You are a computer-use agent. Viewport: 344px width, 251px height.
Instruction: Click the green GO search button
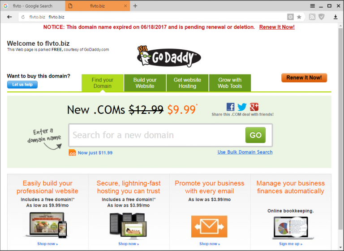click(255, 135)
